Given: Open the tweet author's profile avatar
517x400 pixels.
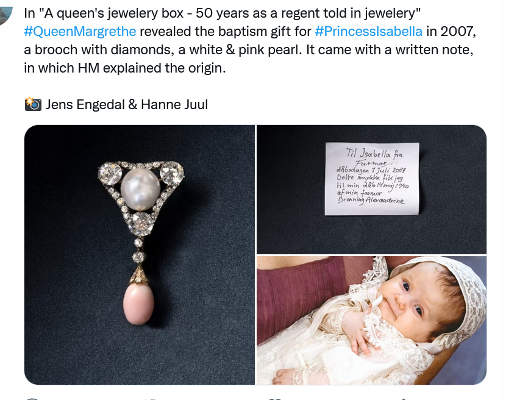Looking at the screenshot, I should pos(6,12).
